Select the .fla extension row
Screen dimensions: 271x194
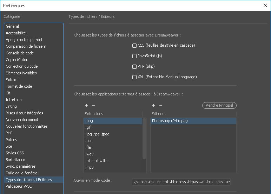pos(113,148)
